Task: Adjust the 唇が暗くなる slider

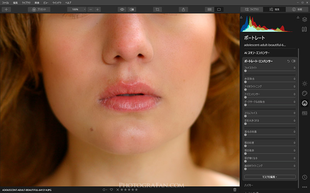Action: pos(270,161)
